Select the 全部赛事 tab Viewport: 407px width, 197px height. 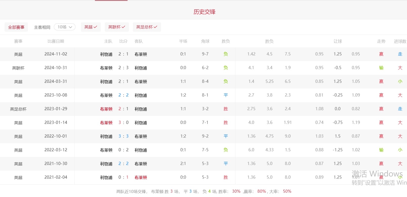16,27
